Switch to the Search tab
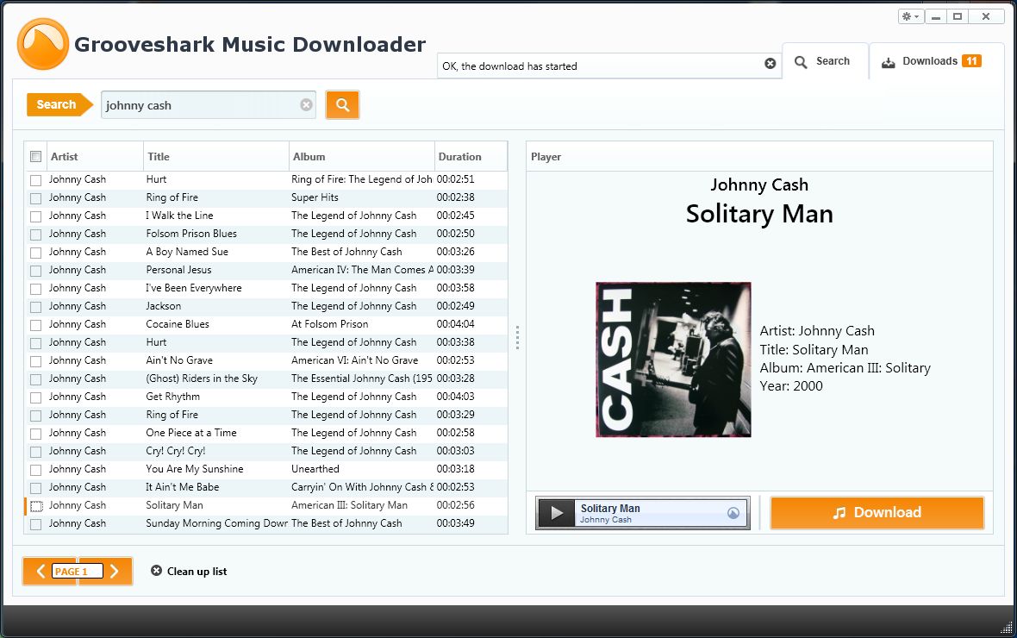This screenshot has height=638, width=1017. (x=825, y=61)
